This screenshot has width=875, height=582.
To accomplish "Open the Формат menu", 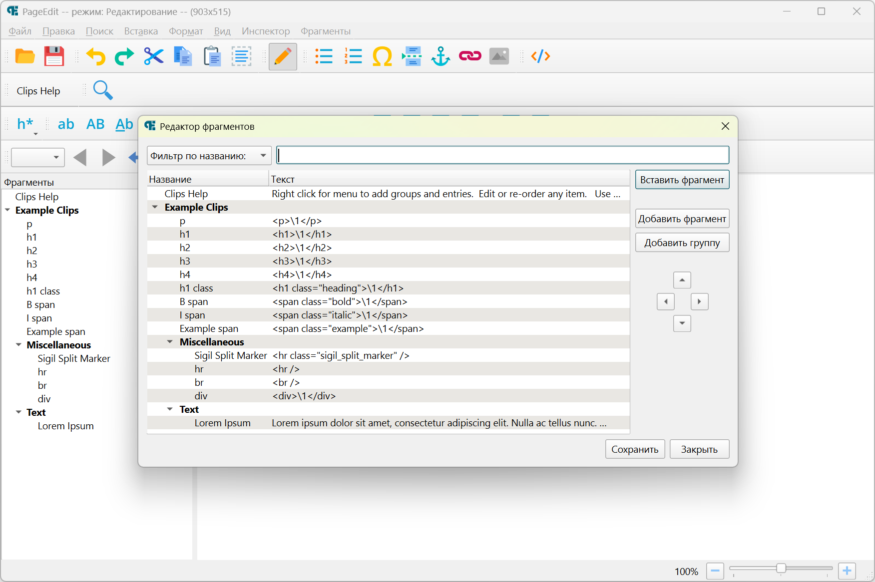I will 186,31.
